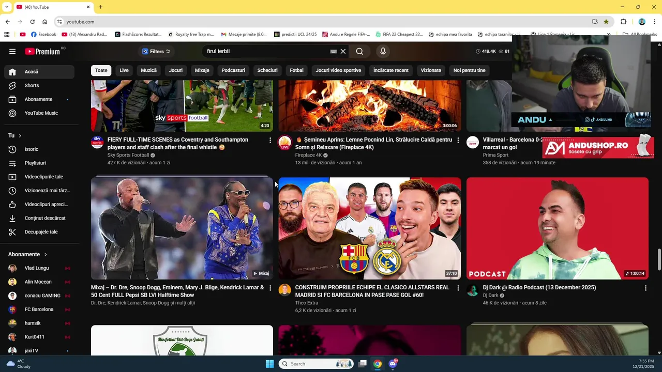Open the Dr. Dre Snoop Dogg mix thumbnail
Screen dimensions: 662x372
click(182, 228)
